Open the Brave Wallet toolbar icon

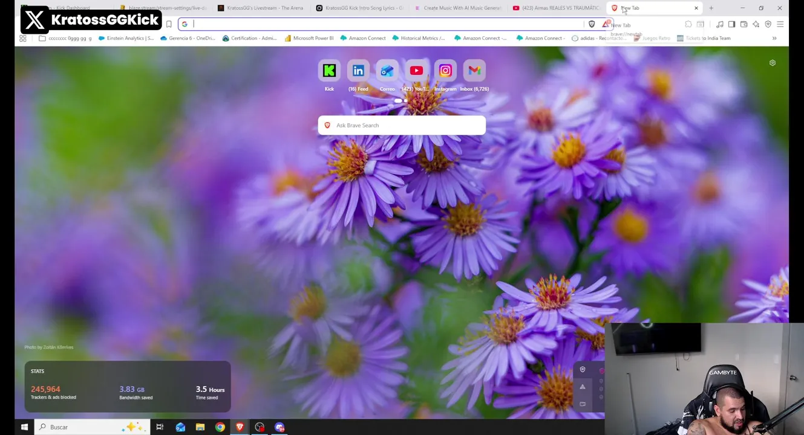tap(744, 24)
